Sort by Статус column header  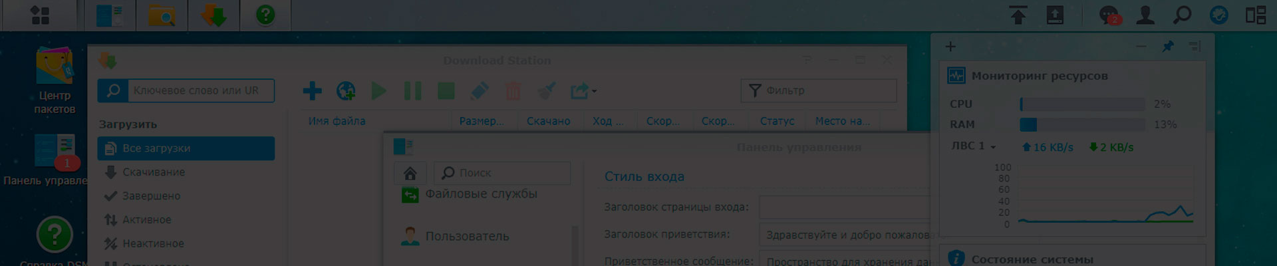pyautogui.click(x=777, y=121)
